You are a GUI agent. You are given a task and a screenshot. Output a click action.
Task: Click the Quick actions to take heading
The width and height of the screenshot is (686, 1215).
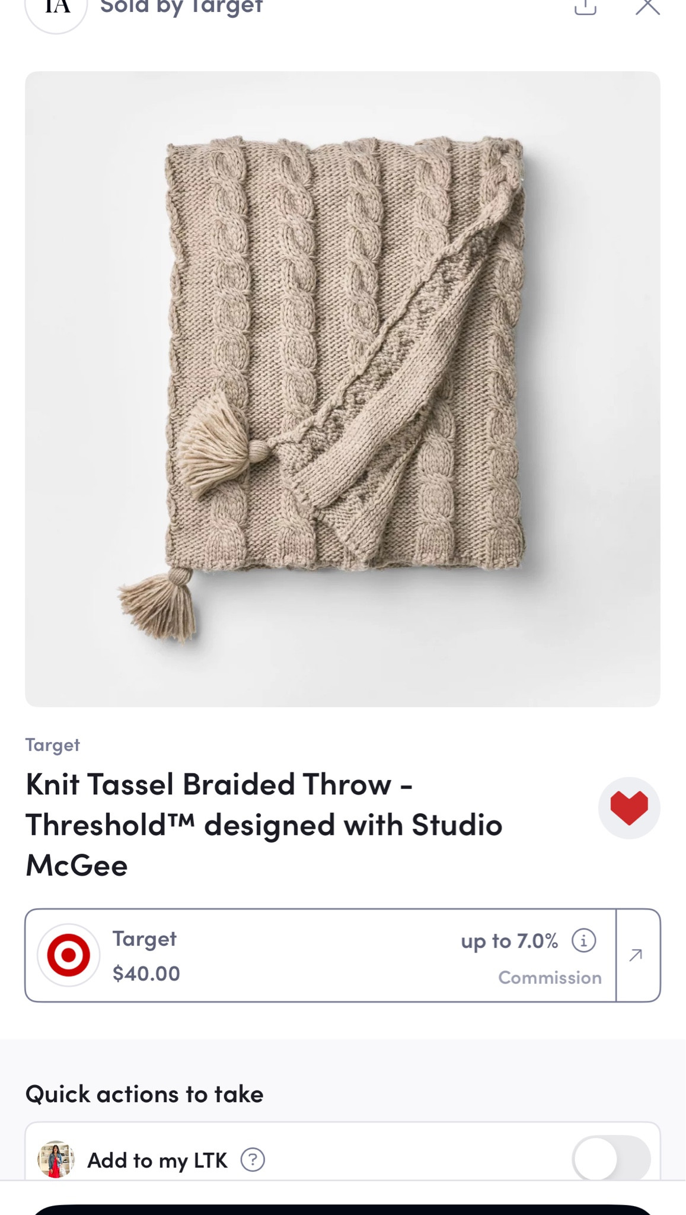click(x=145, y=1094)
